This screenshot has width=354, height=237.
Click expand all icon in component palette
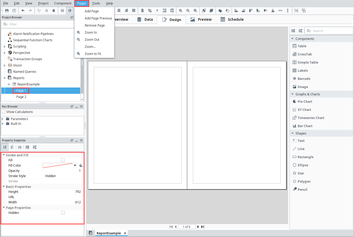coord(293,31)
